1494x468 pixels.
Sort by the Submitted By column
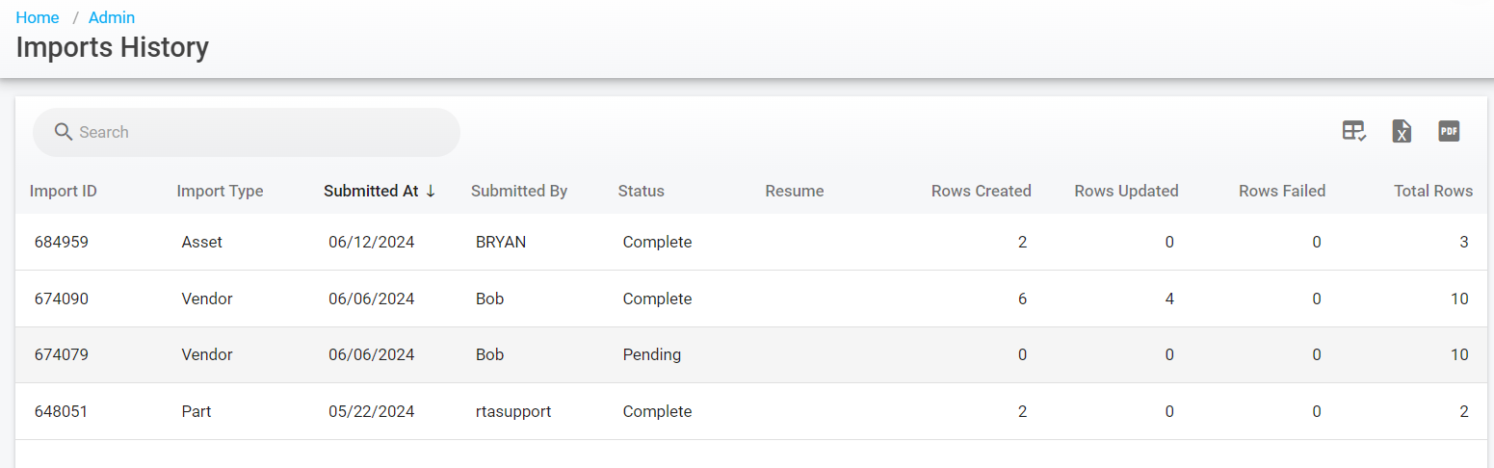pos(519,191)
